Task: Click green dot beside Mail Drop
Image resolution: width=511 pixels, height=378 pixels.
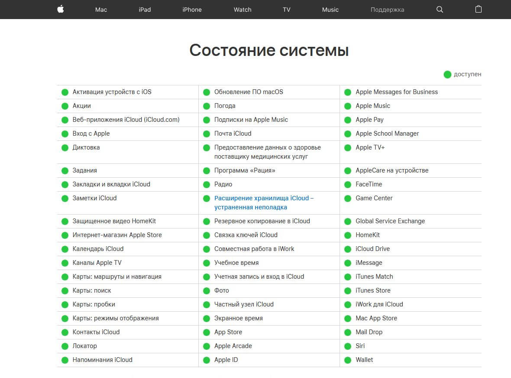Action: (348, 332)
